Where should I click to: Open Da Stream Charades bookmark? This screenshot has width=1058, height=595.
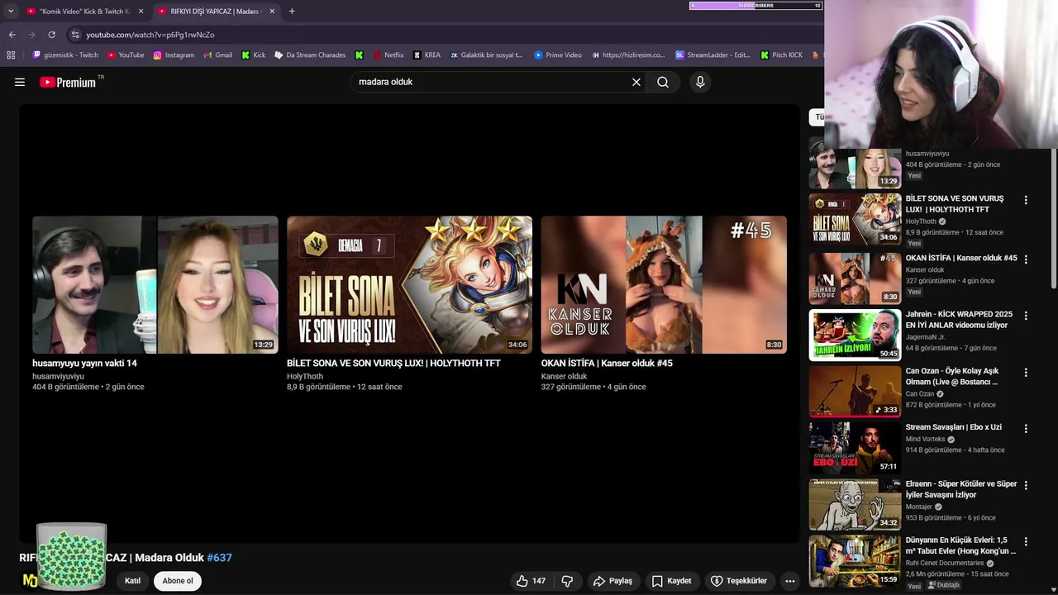click(x=309, y=55)
